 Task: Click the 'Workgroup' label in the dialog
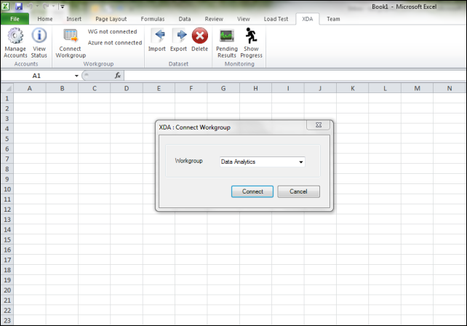point(188,161)
